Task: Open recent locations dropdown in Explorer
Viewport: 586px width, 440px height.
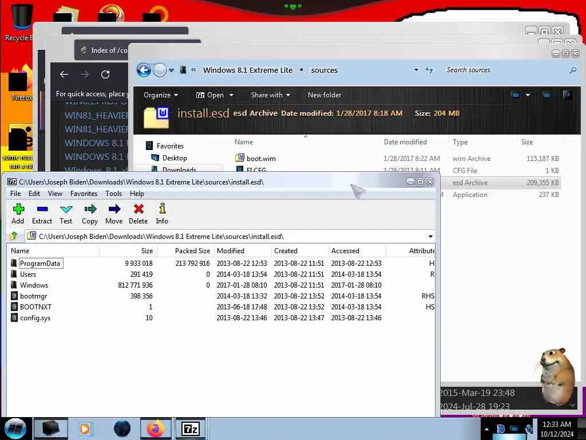Action: pyautogui.click(x=171, y=70)
